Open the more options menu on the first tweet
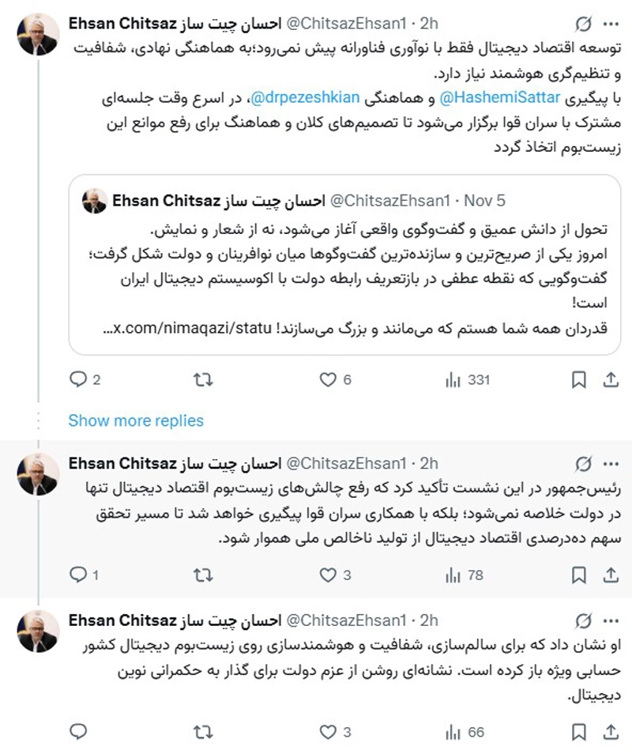The width and height of the screenshot is (632, 754). (x=611, y=21)
